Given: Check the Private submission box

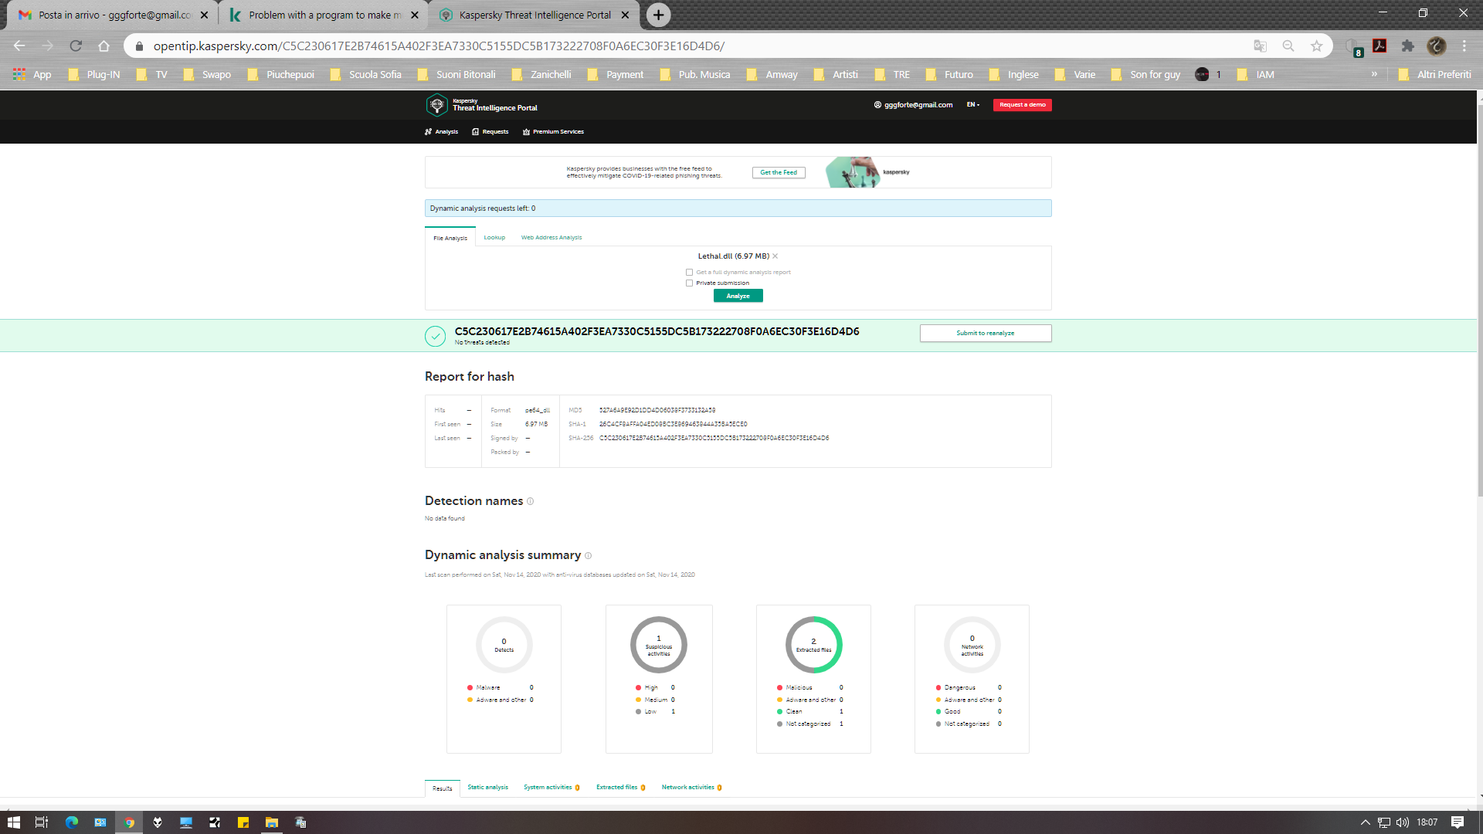Looking at the screenshot, I should pyautogui.click(x=689, y=283).
